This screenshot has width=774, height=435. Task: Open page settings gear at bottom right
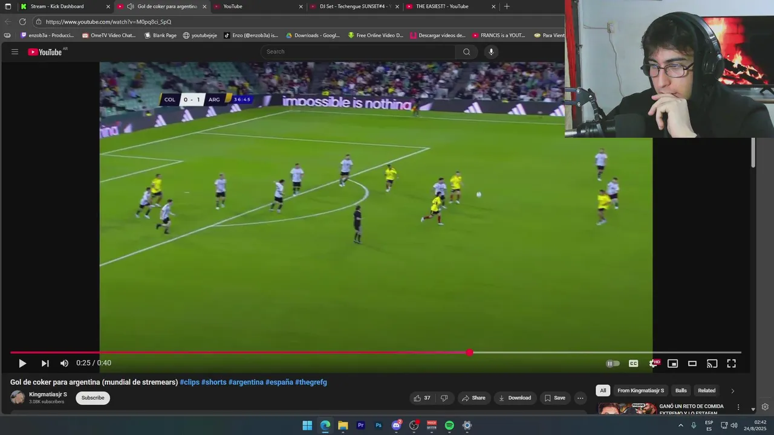point(765,407)
